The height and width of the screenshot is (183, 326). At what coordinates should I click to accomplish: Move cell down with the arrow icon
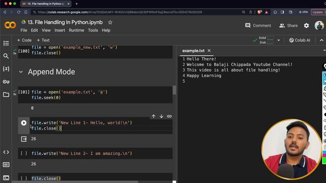coord(161,116)
